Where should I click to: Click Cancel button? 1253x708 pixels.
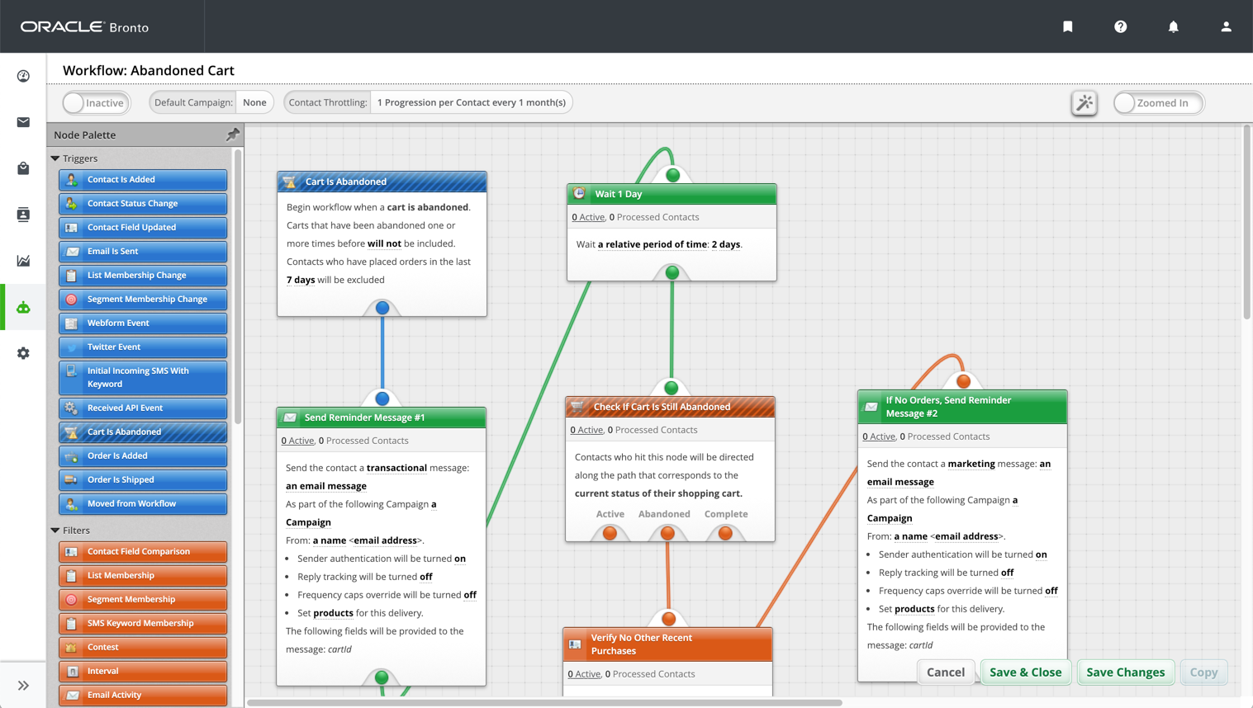tap(946, 672)
